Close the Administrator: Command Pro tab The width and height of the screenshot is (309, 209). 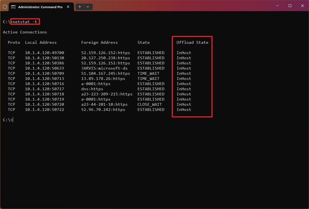click(68, 7)
